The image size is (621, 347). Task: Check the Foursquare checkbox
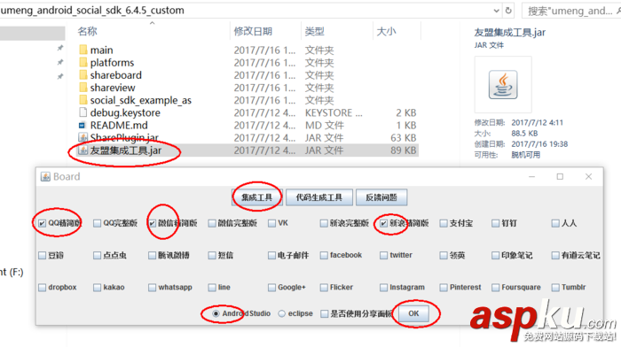(x=495, y=288)
